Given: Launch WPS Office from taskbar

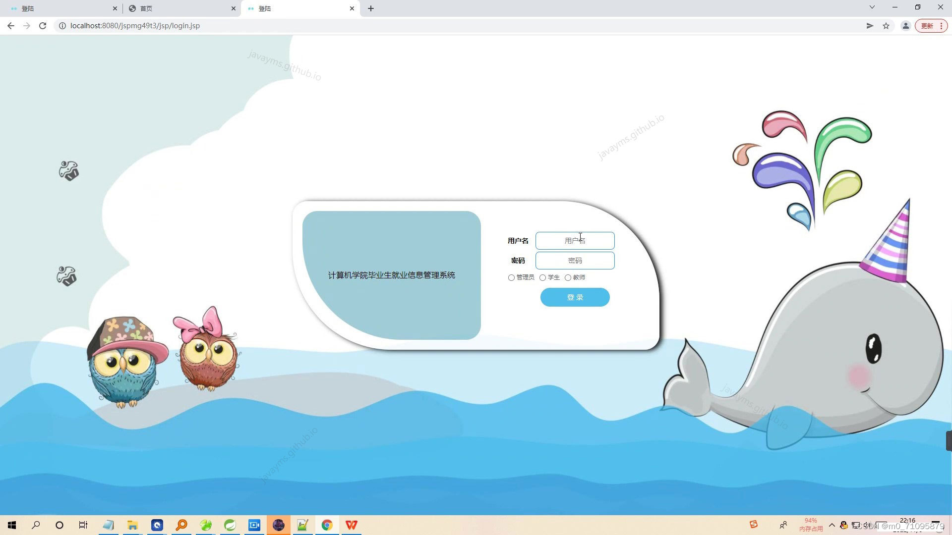Looking at the screenshot, I should click(x=351, y=525).
